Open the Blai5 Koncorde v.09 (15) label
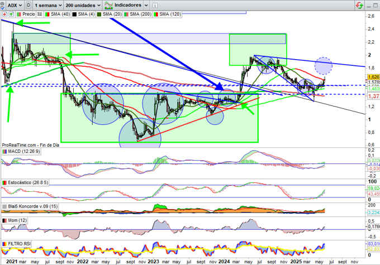This screenshot has height=265, width=380. pos(33,206)
